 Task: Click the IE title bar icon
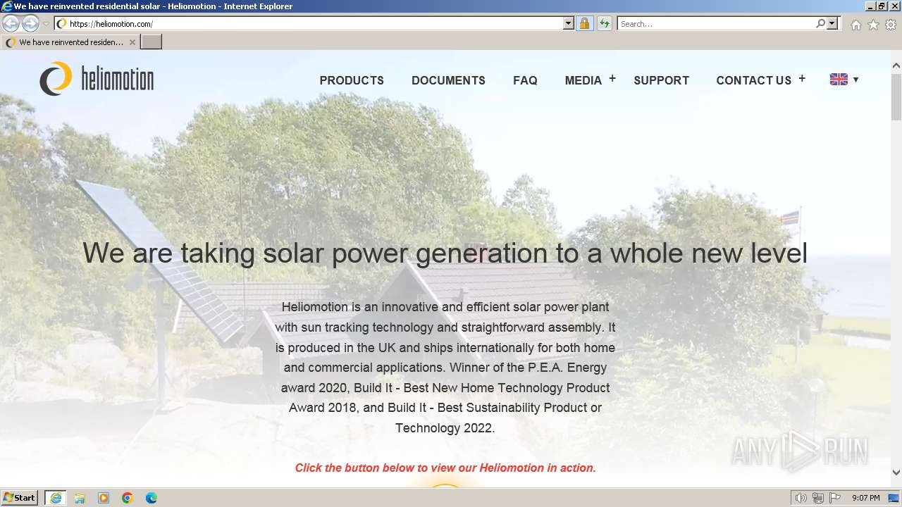pos(7,6)
